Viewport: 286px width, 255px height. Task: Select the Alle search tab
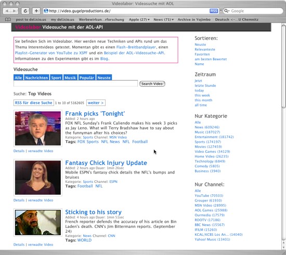tap(18, 78)
